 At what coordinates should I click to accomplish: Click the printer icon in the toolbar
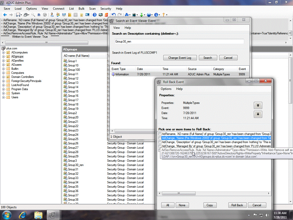[x=26, y=15]
